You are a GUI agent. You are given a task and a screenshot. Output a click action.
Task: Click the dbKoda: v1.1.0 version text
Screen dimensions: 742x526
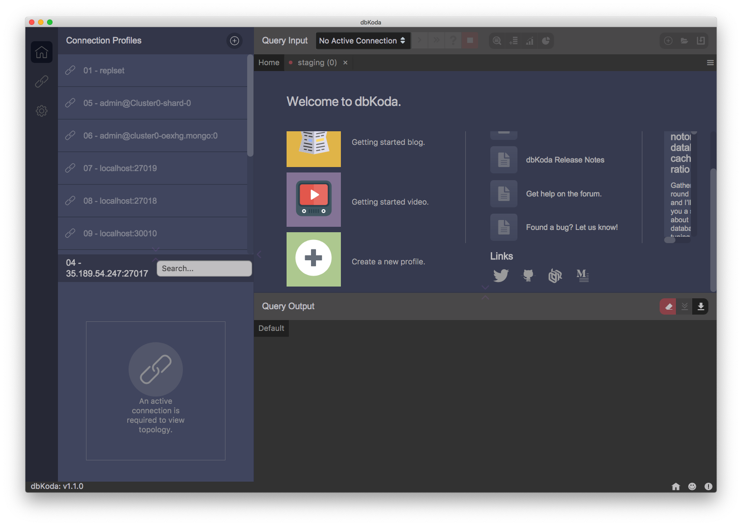point(57,486)
